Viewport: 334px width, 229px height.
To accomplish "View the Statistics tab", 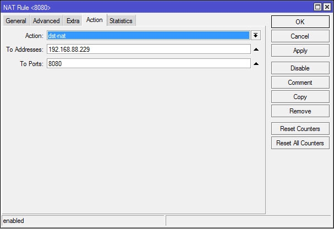I will [121, 21].
